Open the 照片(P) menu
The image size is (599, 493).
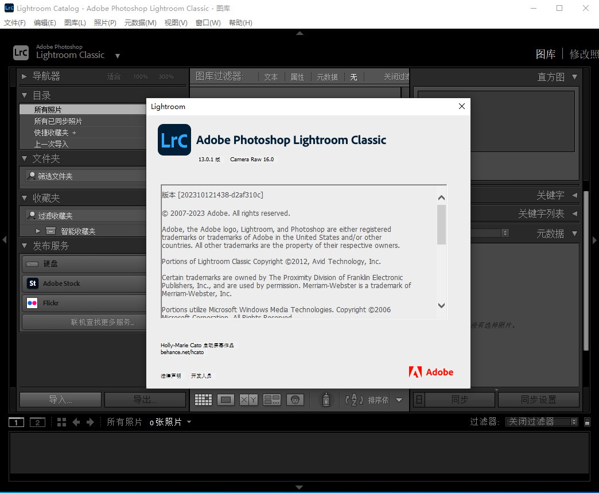point(106,22)
